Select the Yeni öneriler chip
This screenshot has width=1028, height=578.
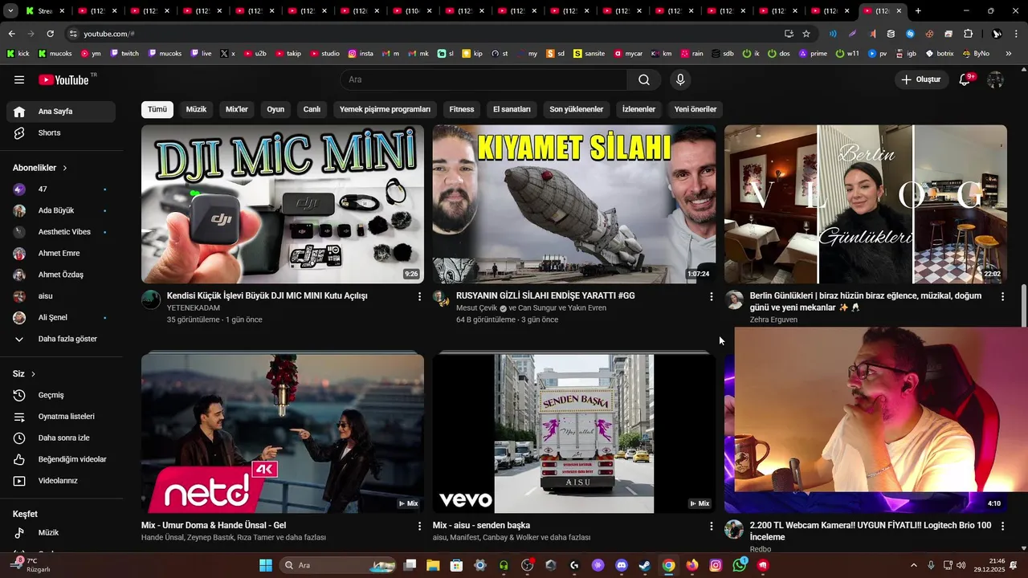click(696, 109)
